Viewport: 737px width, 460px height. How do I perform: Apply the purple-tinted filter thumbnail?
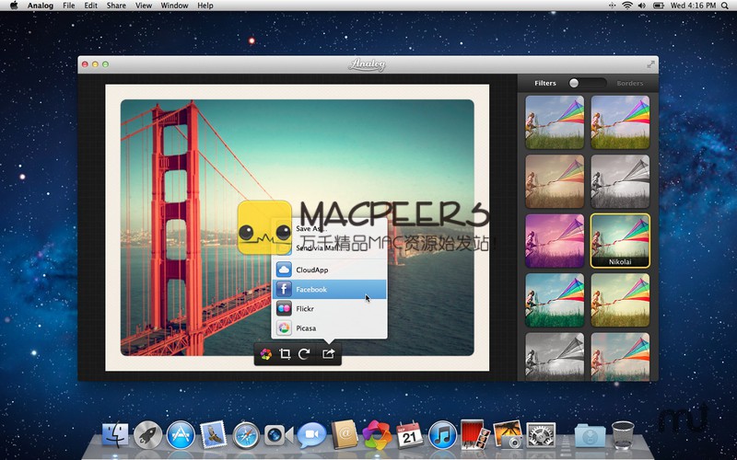click(x=554, y=240)
